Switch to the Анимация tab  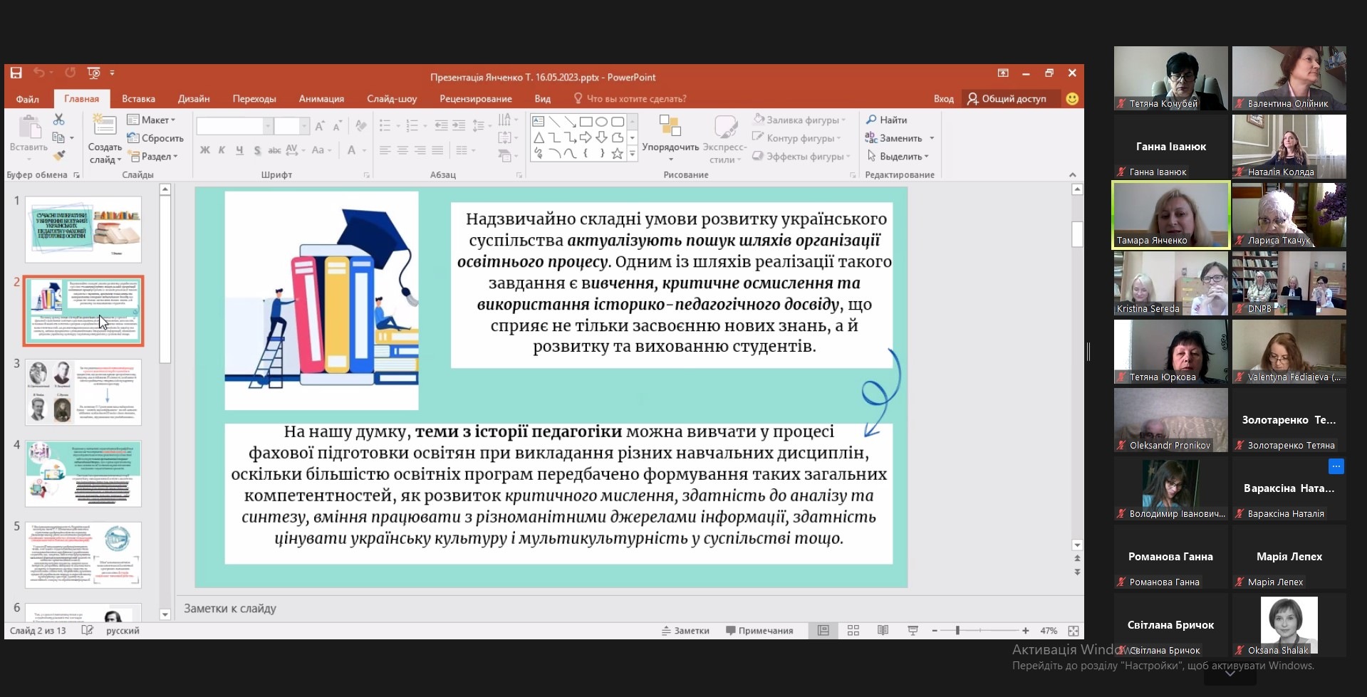click(321, 99)
